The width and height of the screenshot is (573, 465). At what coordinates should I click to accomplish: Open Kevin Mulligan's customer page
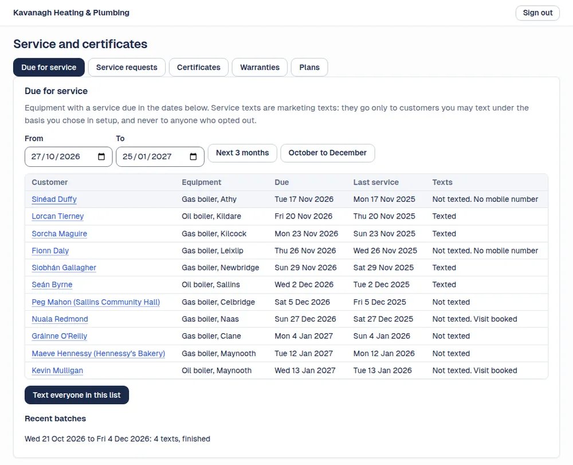click(x=57, y=370)
